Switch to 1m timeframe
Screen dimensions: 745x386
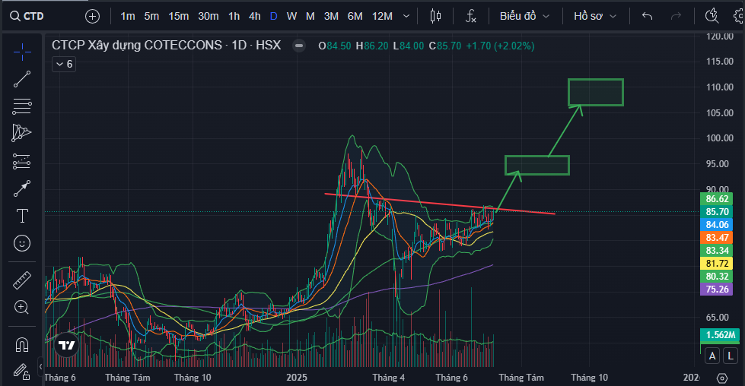click(x=127, y=16)
